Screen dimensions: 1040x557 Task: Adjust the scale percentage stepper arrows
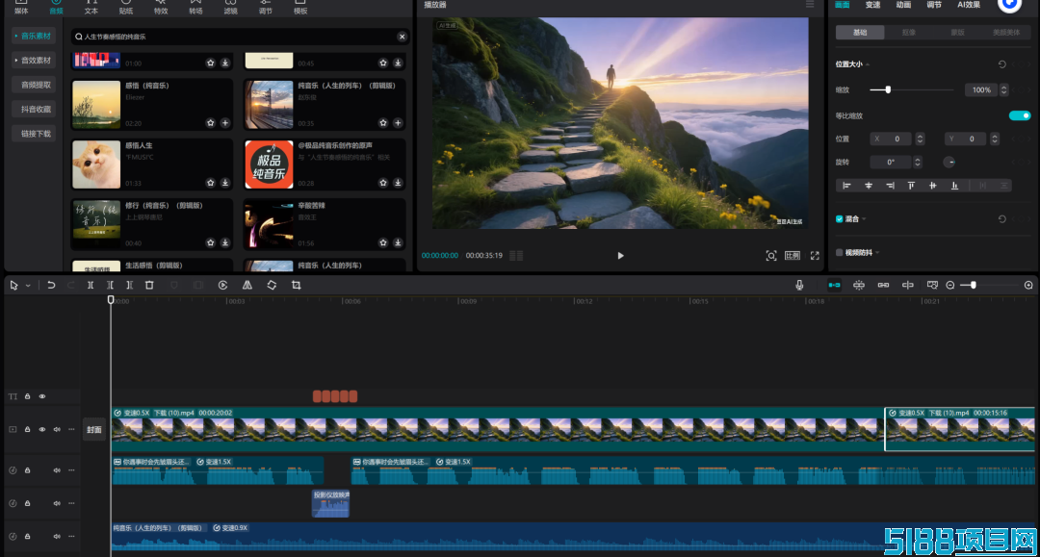click(x=1003, y=89)
